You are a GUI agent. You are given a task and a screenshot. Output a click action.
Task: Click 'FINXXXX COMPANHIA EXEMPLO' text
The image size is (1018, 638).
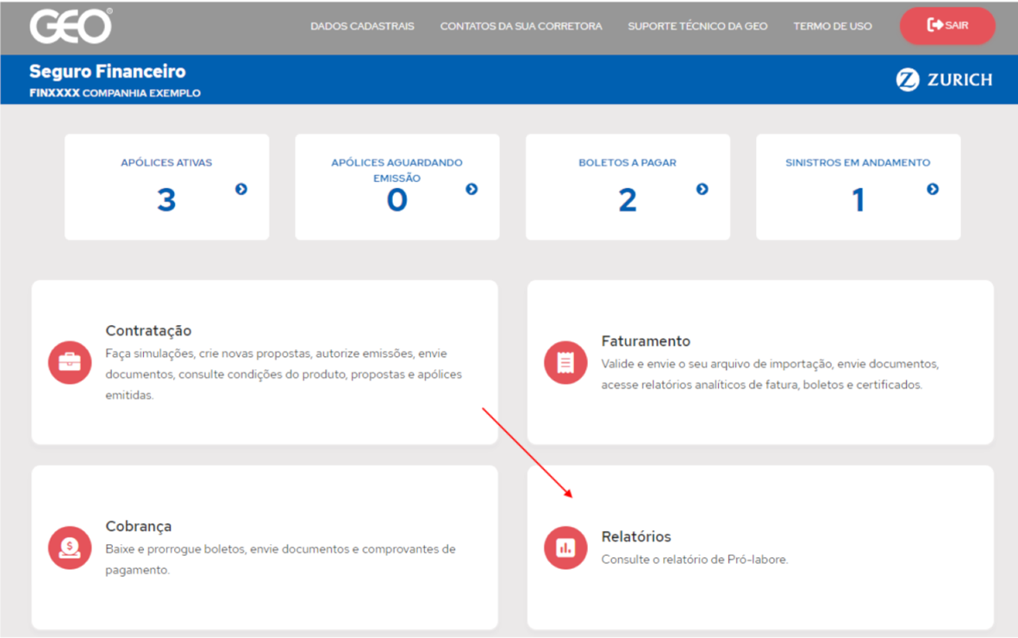coord(115,93)
